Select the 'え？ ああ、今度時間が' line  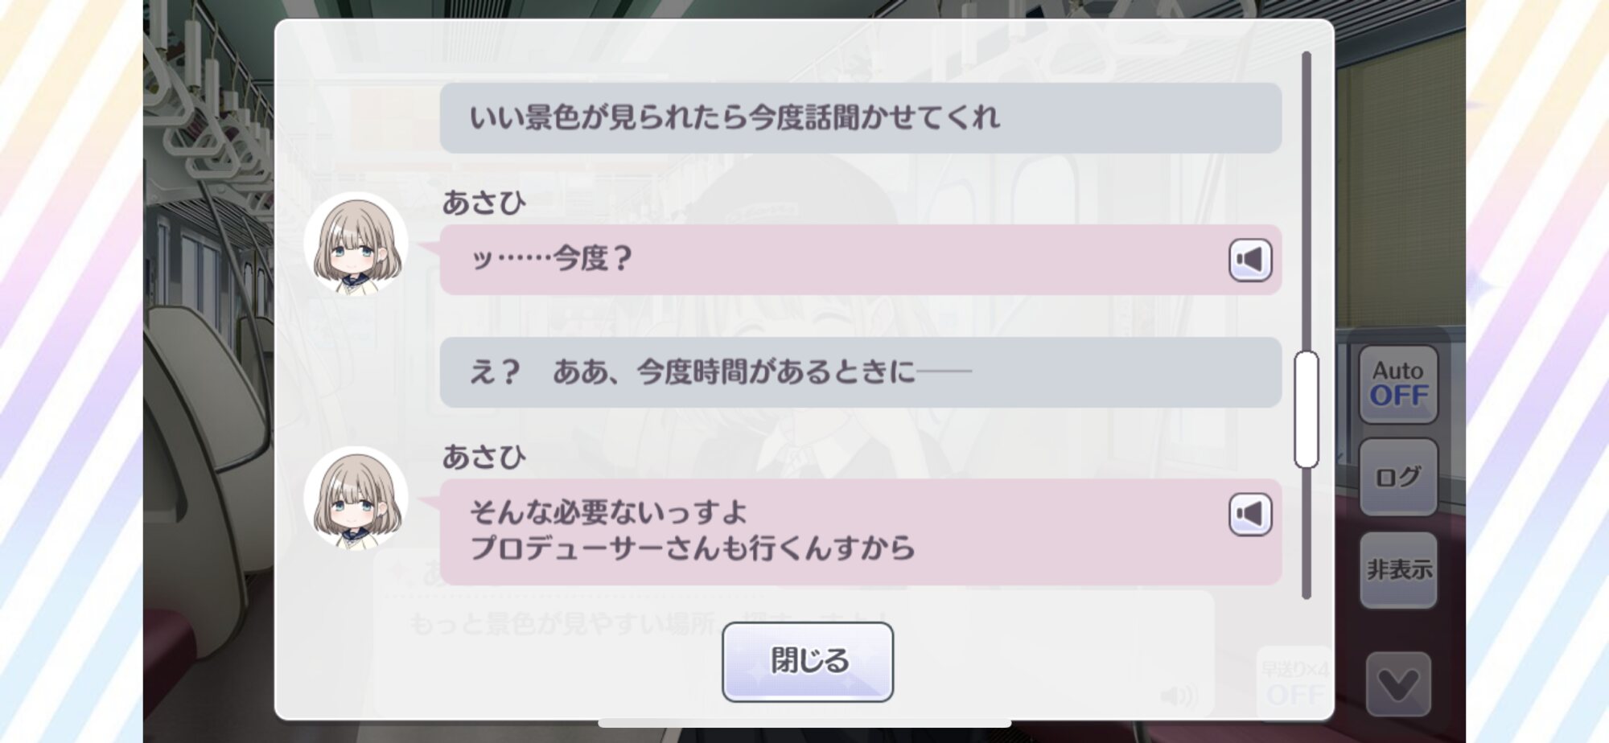coord(860,372)
